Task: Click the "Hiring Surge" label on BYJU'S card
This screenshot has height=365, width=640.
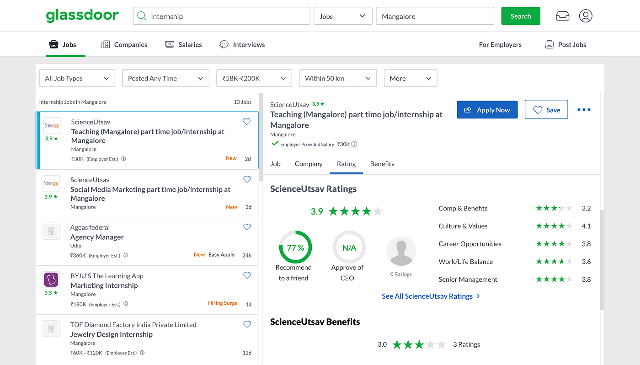Action: [223, 303]
